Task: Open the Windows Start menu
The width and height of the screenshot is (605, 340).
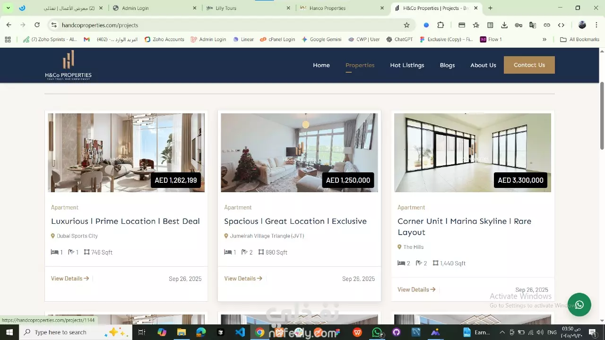Action: coord(9,332)
